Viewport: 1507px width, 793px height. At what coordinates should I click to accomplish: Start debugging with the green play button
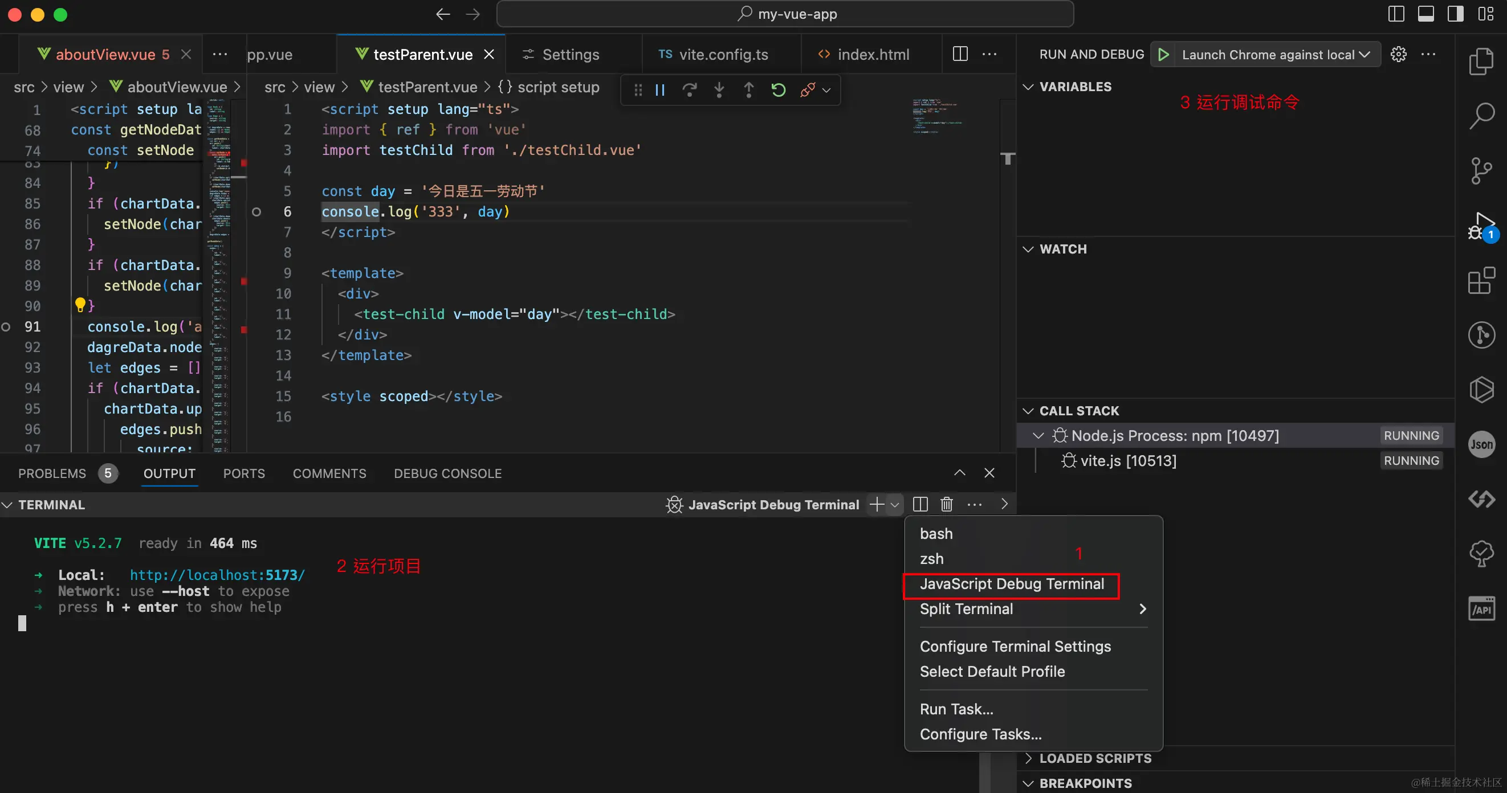click(1164, 54)
